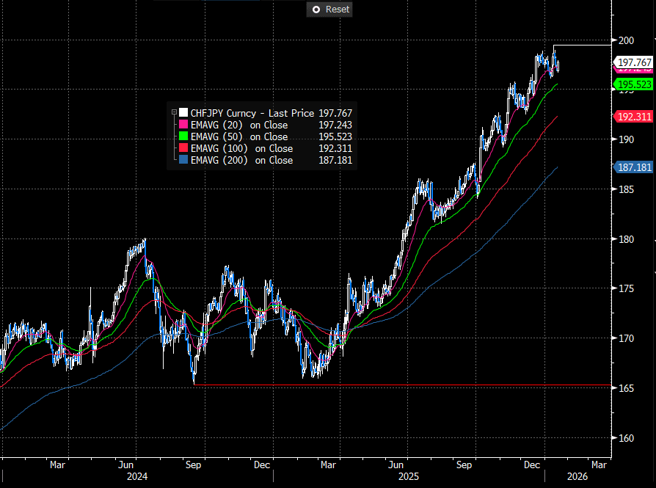The width and height of the screenshot is (656, 488).
Task: Select the EMAVG (100) on Close legend entry
Action: tap(241, 148)
